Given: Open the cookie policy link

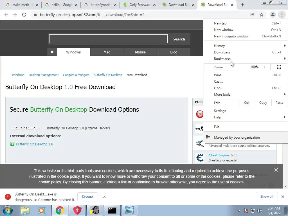Looking at the screenshot, I should 49,182.
